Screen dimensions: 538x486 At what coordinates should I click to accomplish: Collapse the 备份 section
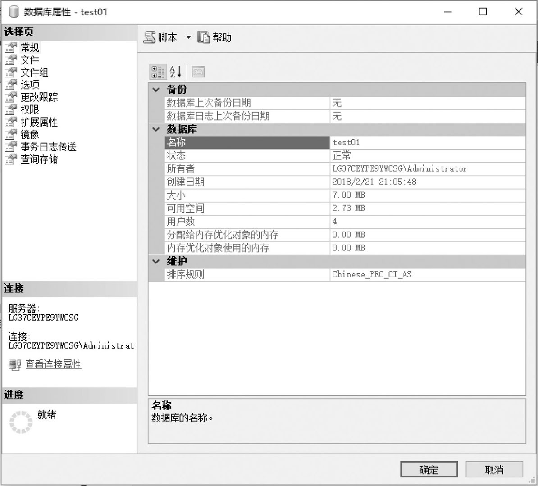click(156, 90)
